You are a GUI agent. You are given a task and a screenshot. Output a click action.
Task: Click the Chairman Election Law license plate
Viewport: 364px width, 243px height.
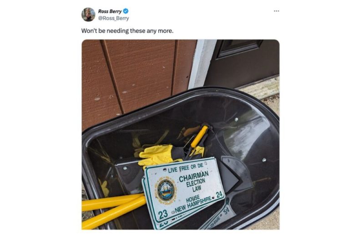tap(184, 190)
